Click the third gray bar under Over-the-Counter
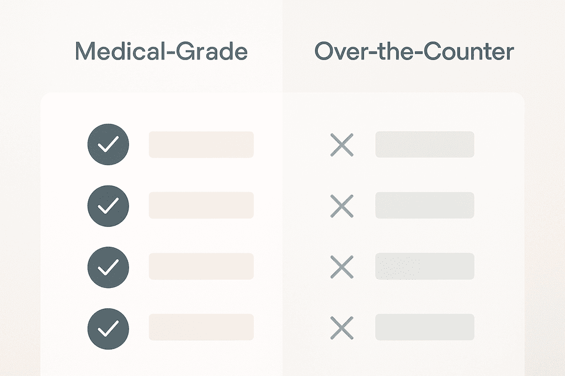 (424, 266)
